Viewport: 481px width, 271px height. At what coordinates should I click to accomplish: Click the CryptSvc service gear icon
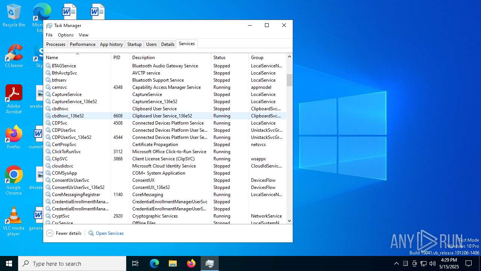48,216
